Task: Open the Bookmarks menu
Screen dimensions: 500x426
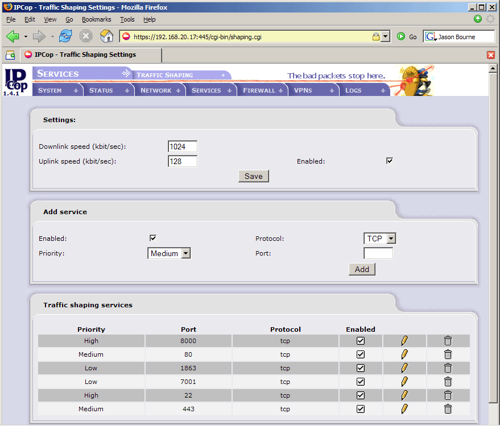Action: point(96,19)
